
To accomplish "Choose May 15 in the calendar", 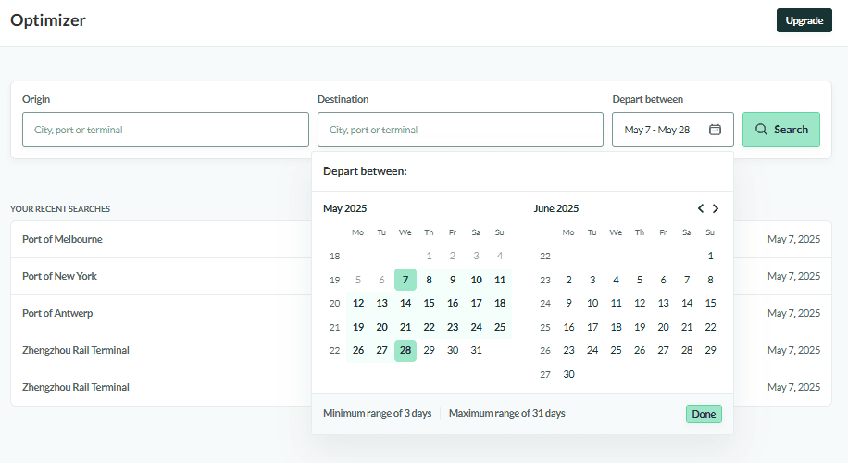I will pyautogui.click(x=429, y=303).
